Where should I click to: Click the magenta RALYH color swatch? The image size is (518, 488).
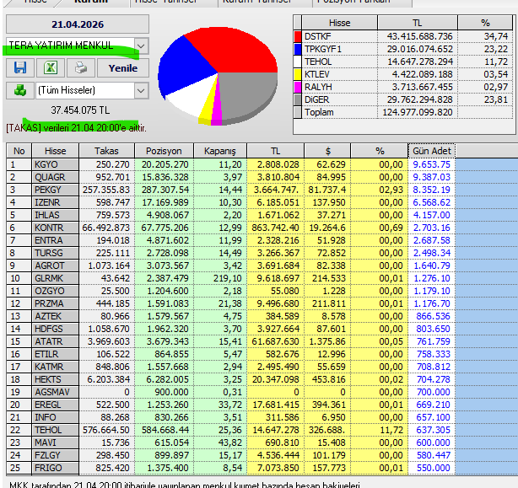[298, 87]
